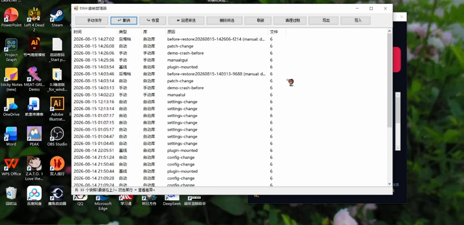Select the Word desktop icon
The width and height of the screenshot is (464, 225).
click(x=11, y=136)
